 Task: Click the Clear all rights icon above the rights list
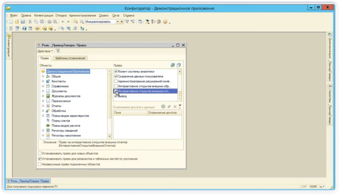coord(178,65)
